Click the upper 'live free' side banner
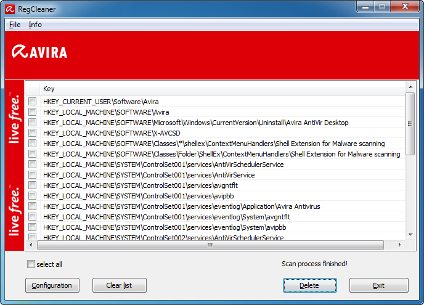The width and height of the screenshot is (424, 305). [14, 119]
